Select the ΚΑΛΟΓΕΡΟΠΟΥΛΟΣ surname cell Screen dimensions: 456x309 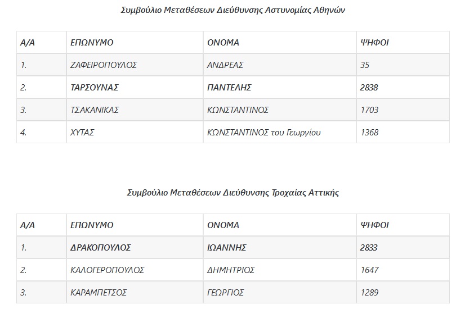click(108, 270)
